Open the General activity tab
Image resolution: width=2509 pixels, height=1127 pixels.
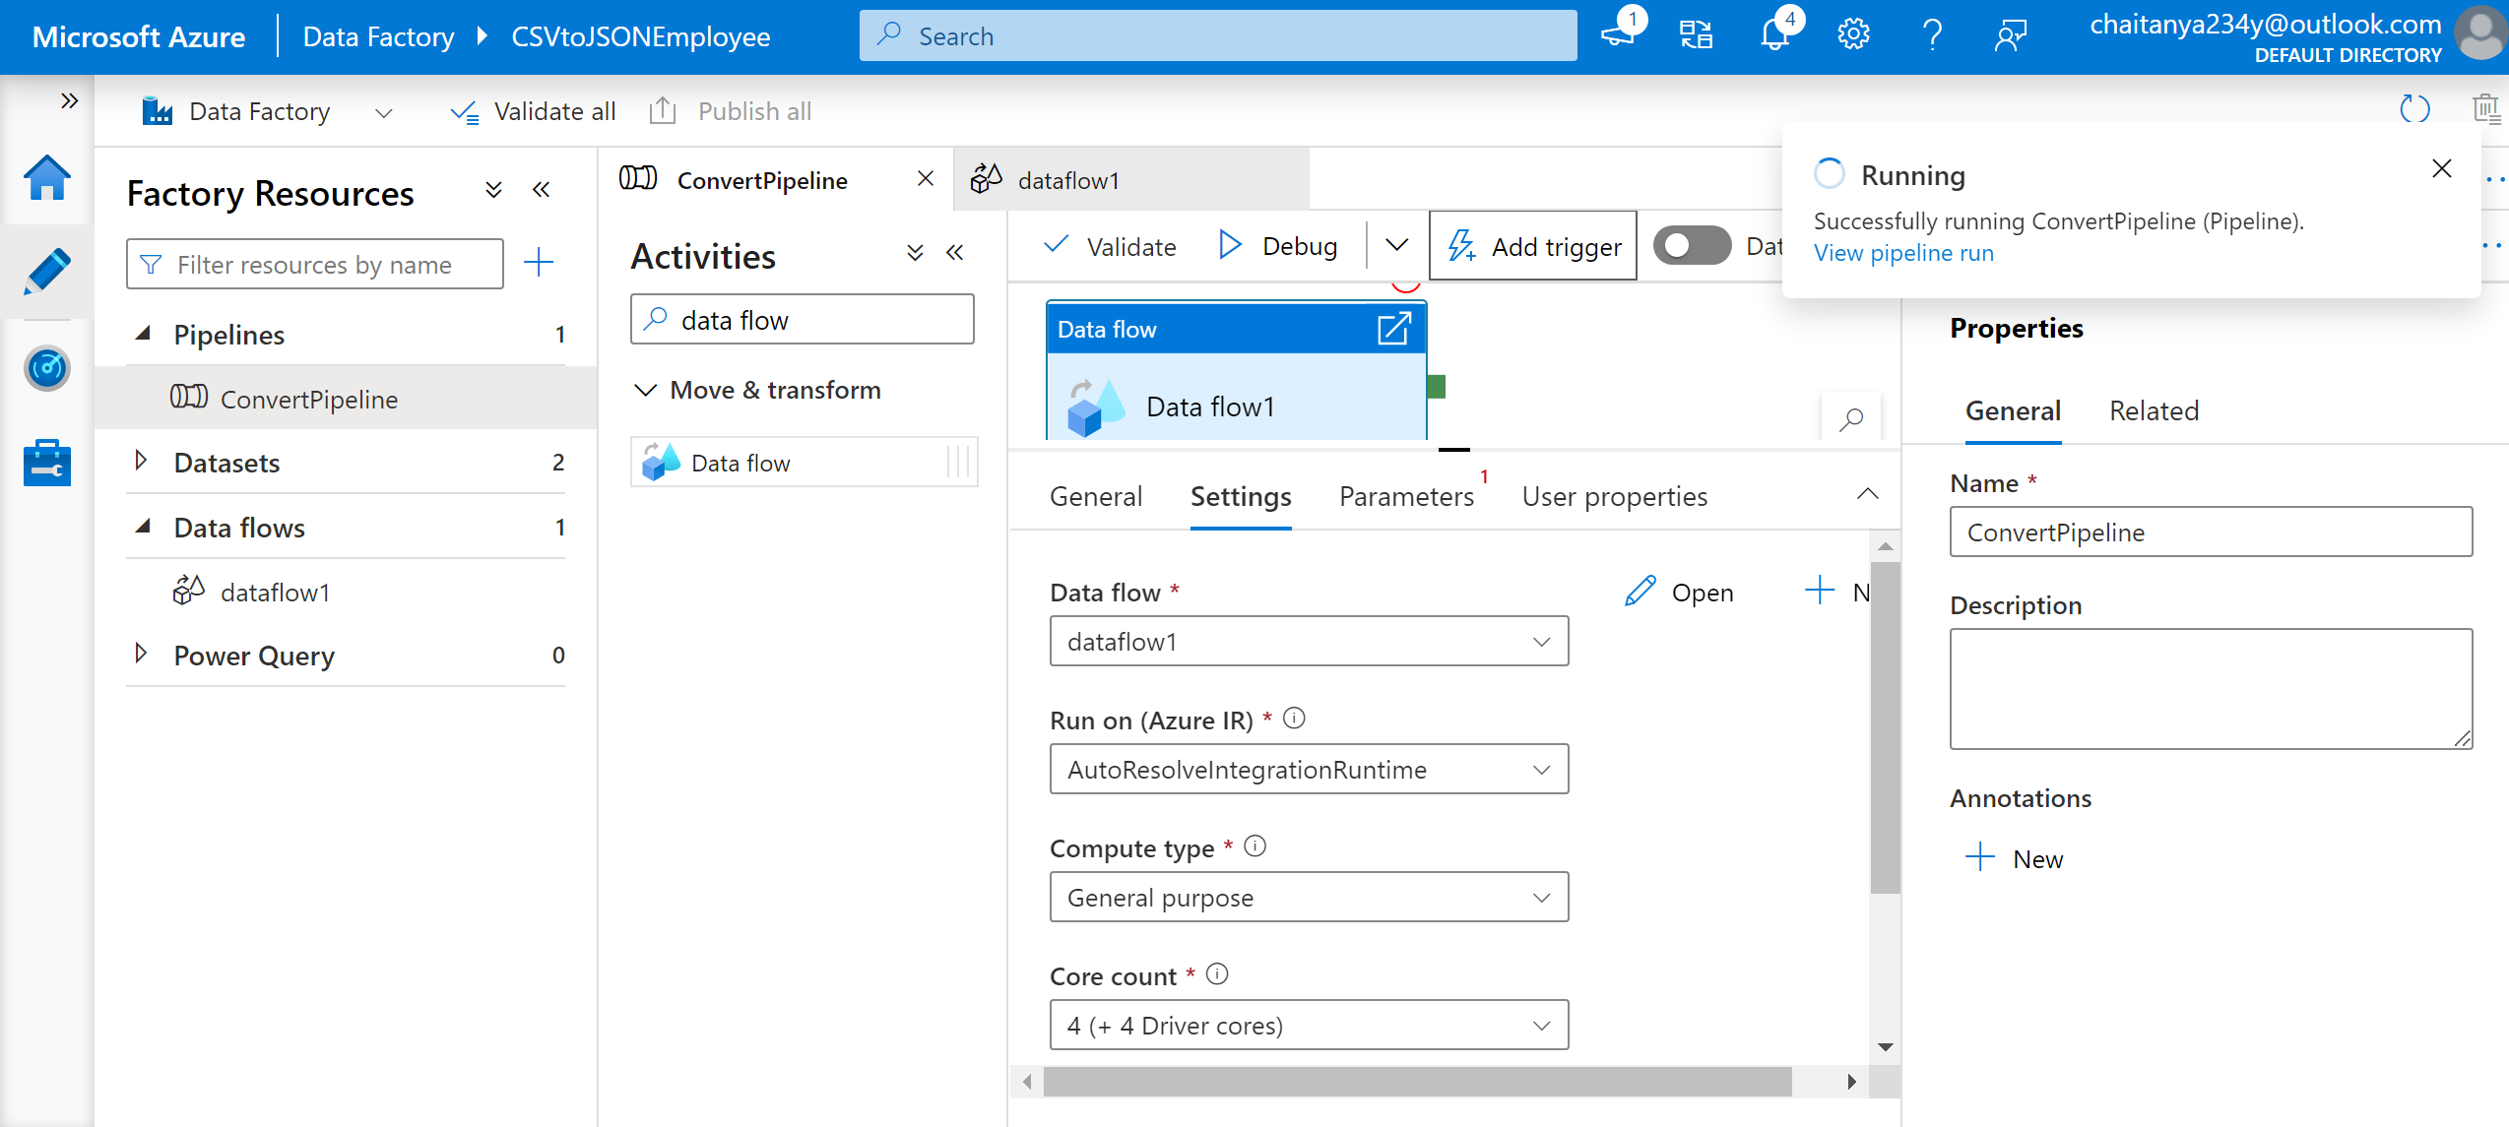click(x=1096, y=496)
